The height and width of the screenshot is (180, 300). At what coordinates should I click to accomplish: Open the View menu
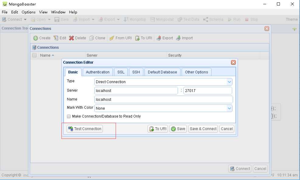click(x=43, y=12)
